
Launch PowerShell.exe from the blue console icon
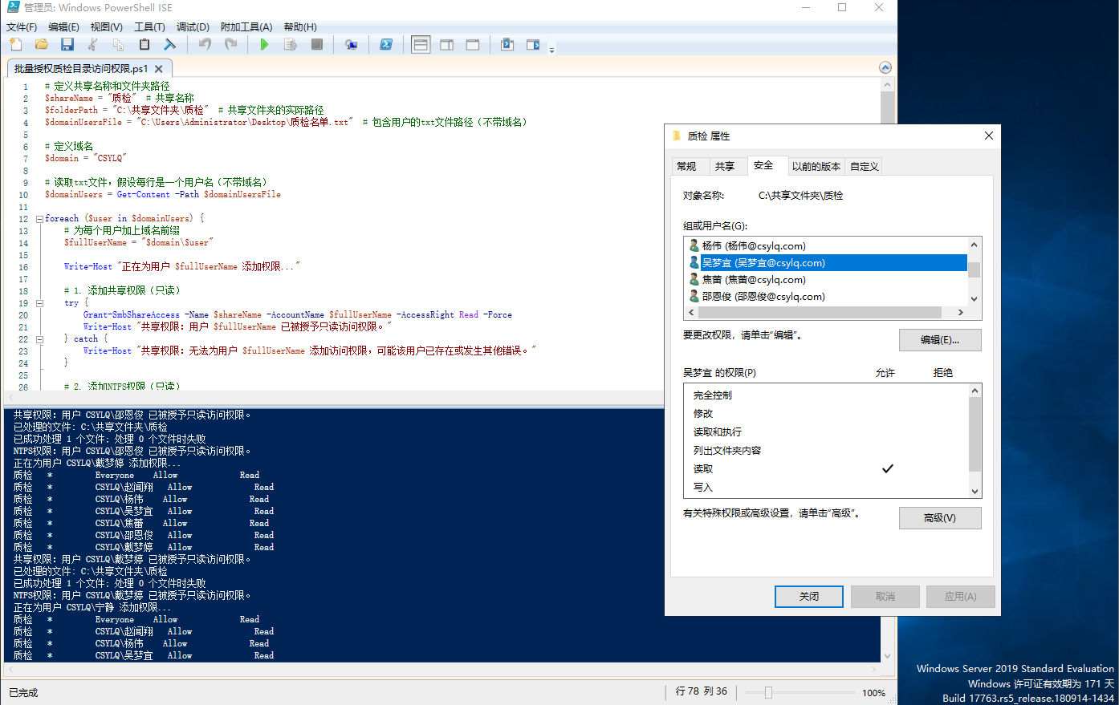(x=386, y=45)
